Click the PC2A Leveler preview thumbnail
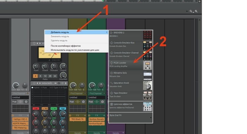 point(148,65)
